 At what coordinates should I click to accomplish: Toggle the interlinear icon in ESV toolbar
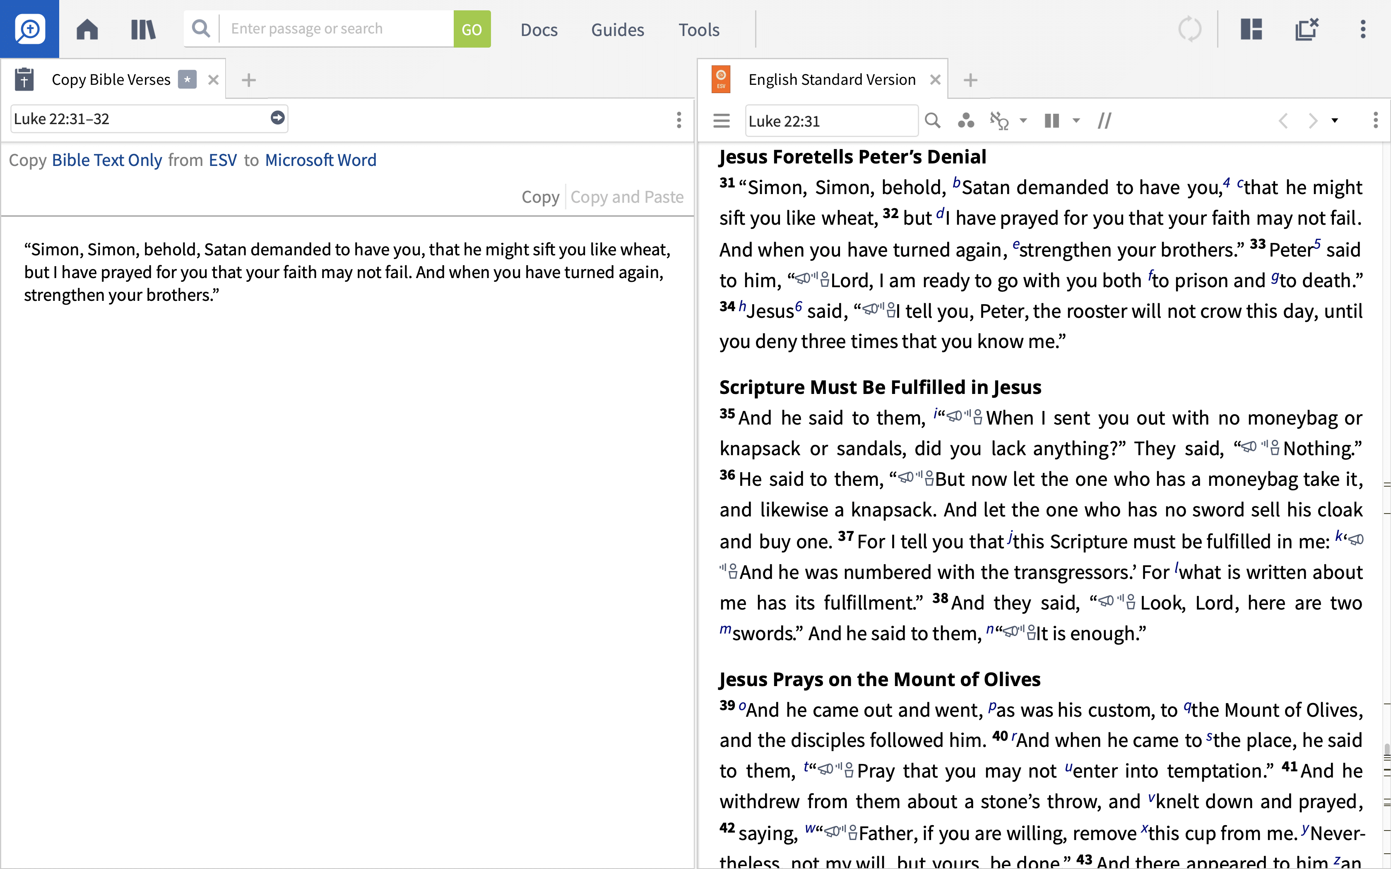(x=999, y=121)
